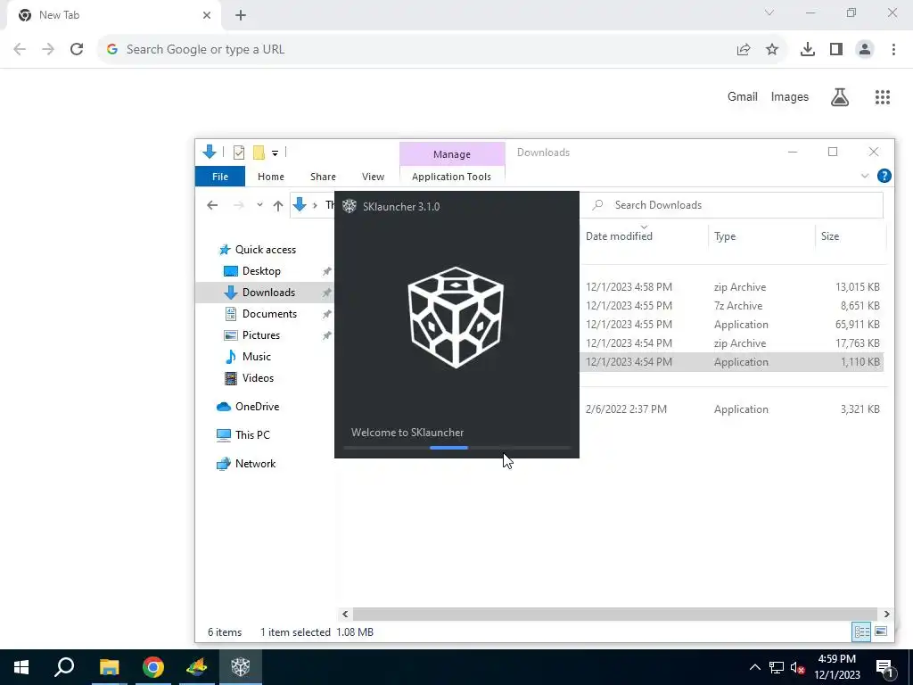913x685 pixels.
Task: Open Explorer recent locations dropdown
Action: pyautogui.click(x=259, y=205)
